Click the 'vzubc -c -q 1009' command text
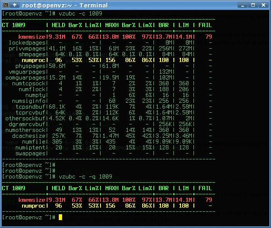This screenshot has height=228, width=271. (x=85, y=177)
